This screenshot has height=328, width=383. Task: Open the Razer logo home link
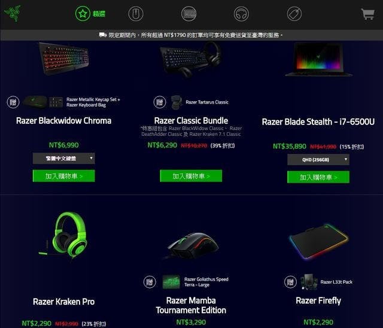(x=13, y=13)
